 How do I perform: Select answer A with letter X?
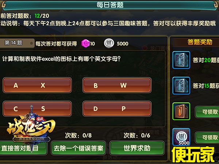[37, 85]
